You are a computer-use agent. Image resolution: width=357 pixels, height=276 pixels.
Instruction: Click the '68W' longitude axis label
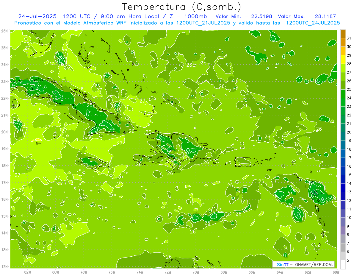click(x=224, y=272)
